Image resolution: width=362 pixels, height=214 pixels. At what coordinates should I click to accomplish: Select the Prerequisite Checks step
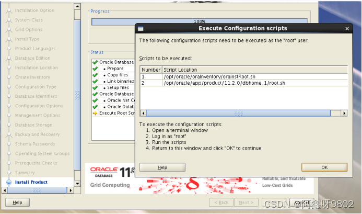pos(36,163)
